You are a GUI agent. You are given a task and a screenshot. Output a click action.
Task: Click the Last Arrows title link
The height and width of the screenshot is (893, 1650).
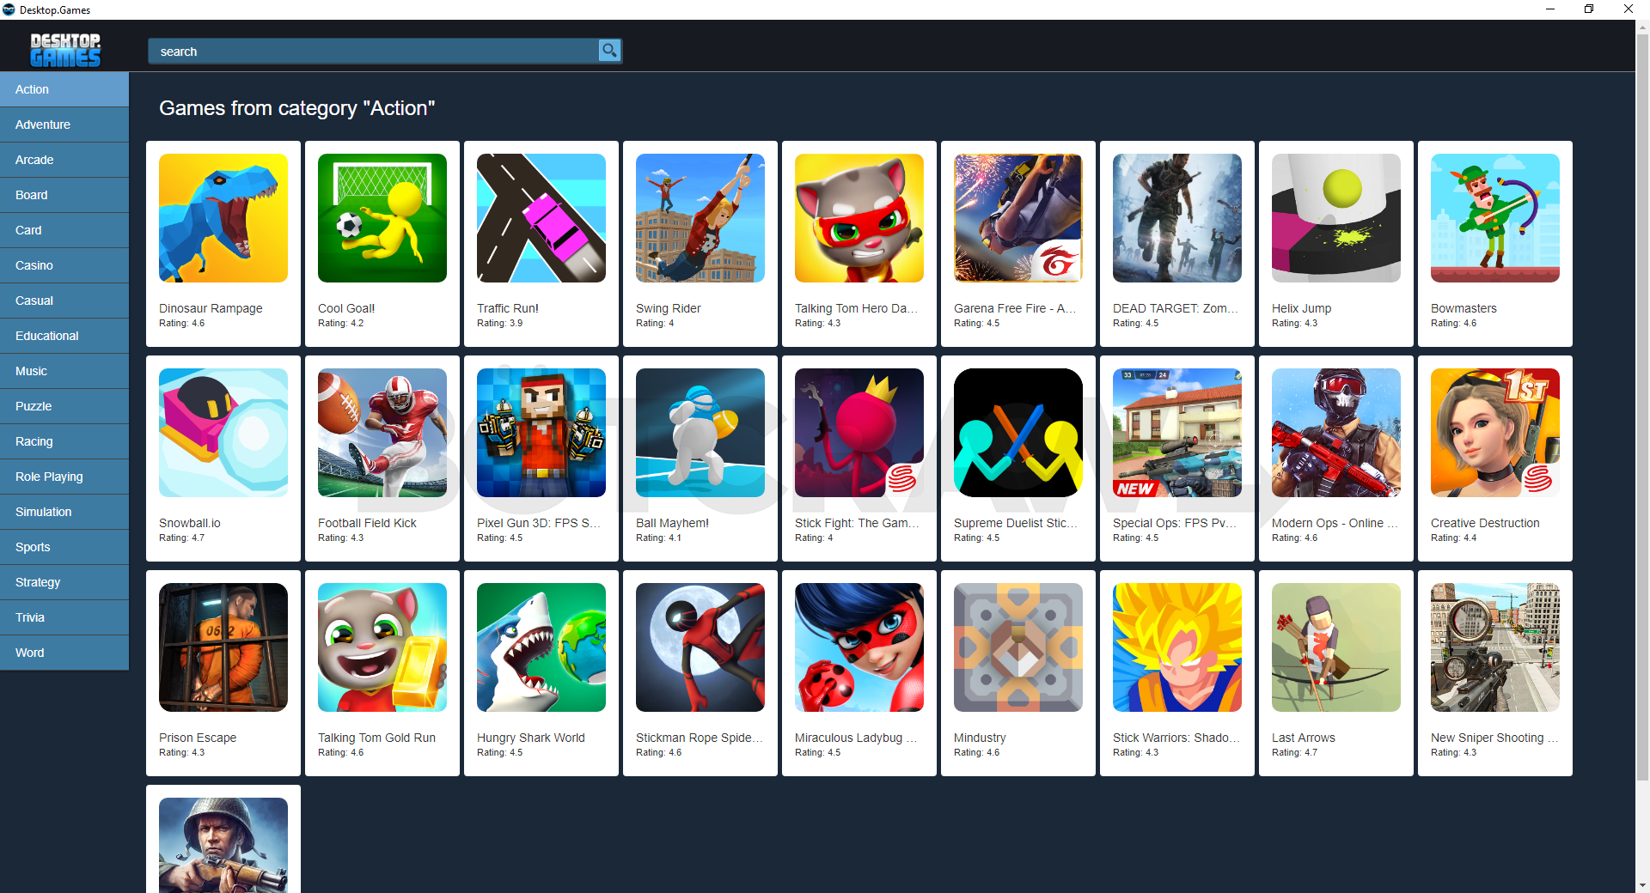1304,738
